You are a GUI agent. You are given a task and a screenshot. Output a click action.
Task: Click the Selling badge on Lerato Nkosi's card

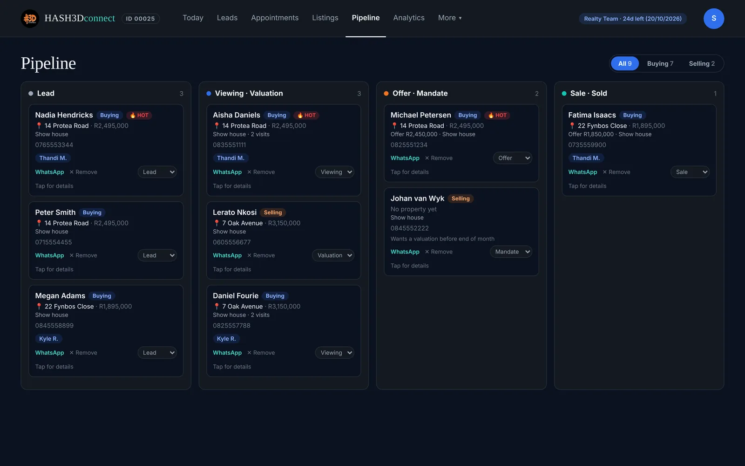[x=273, y=212]
